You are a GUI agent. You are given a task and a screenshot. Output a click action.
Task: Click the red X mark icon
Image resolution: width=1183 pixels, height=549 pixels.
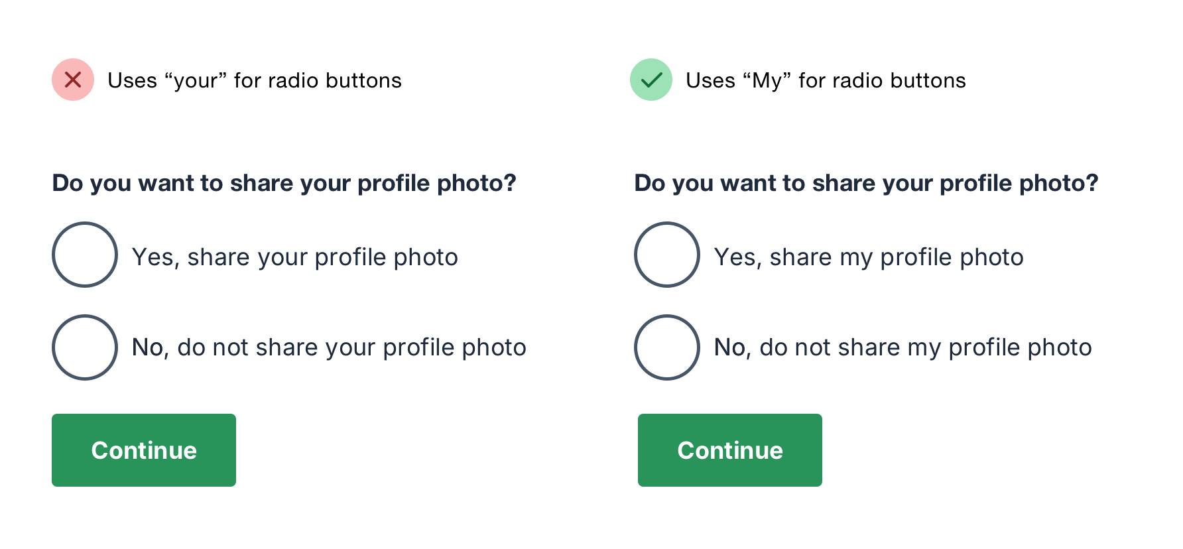pyautogui.click(x=73, y=80)
